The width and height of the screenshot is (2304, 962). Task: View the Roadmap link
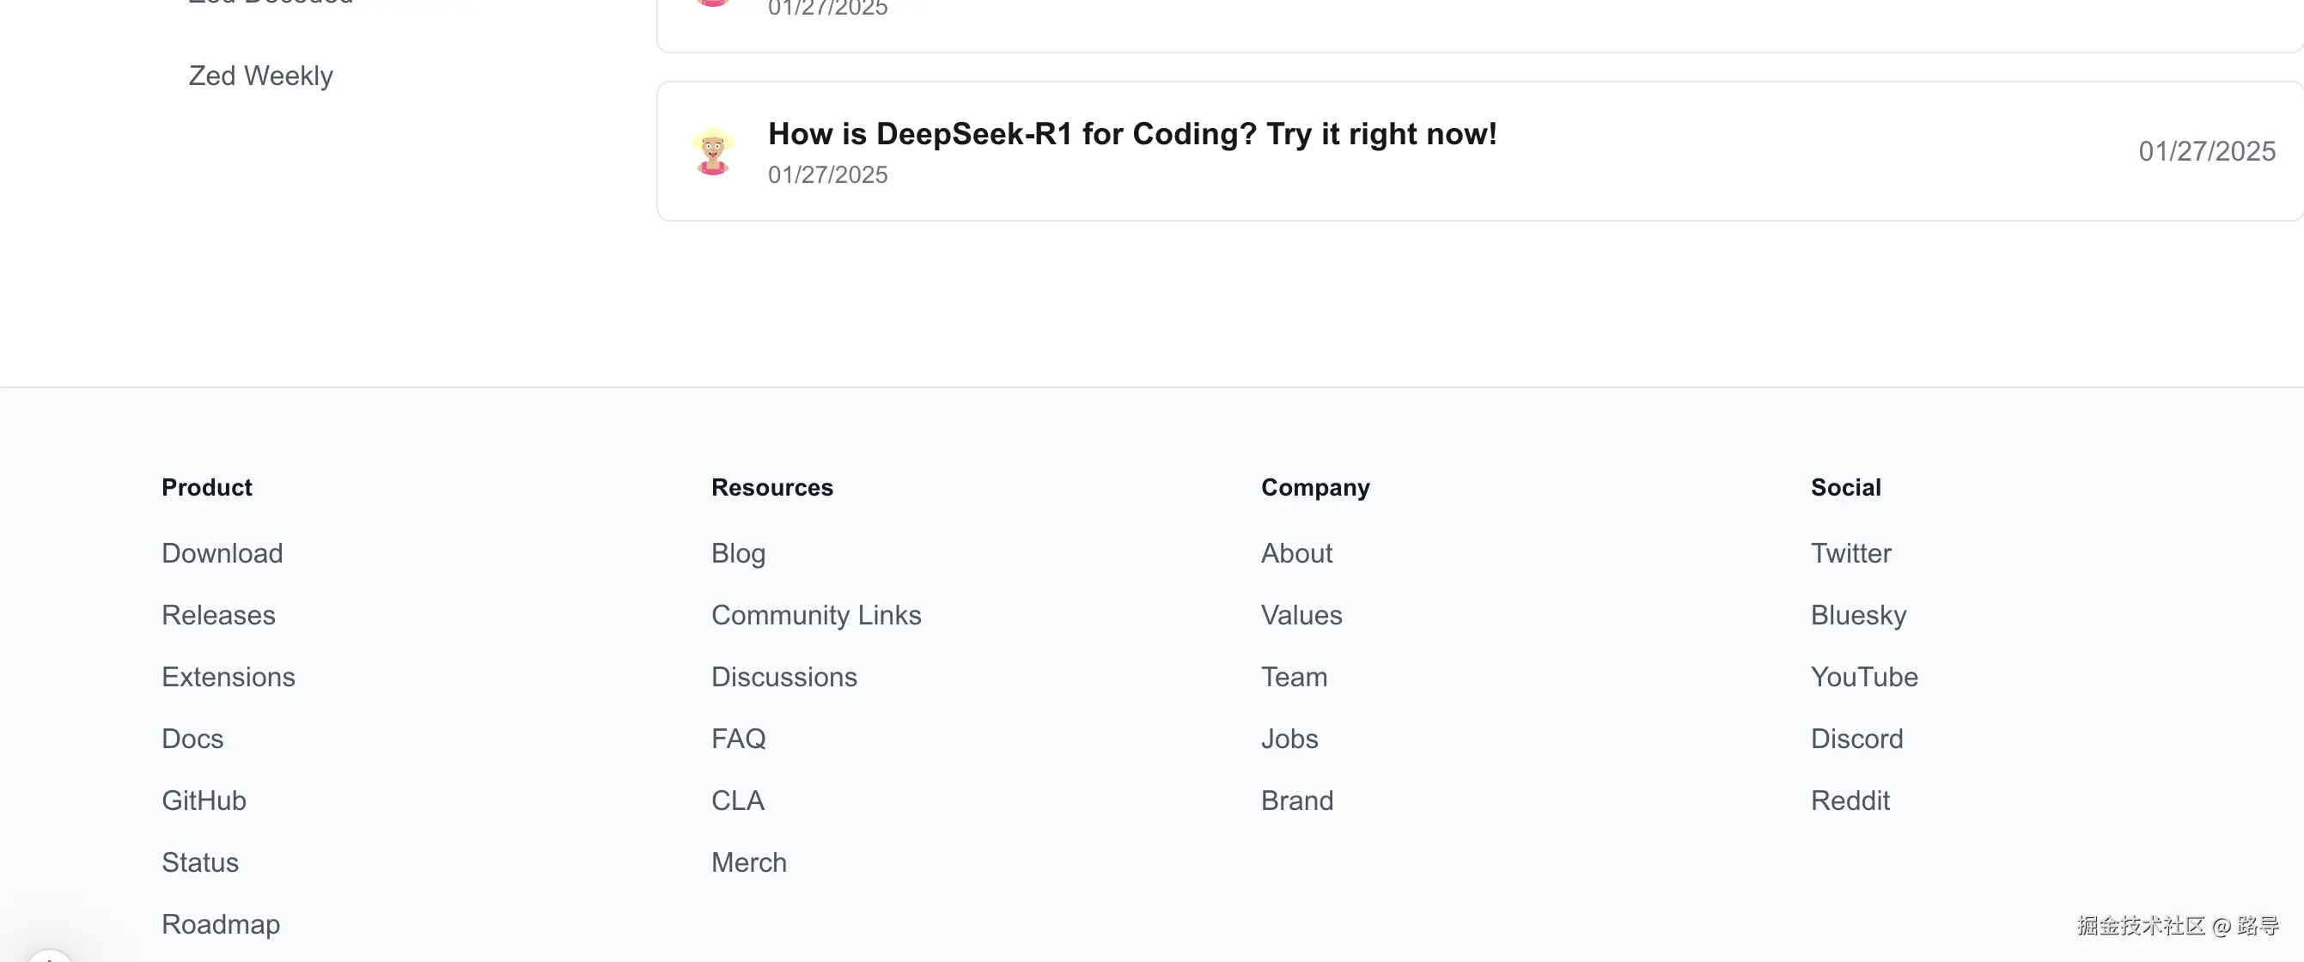click(x=221, y=923)
